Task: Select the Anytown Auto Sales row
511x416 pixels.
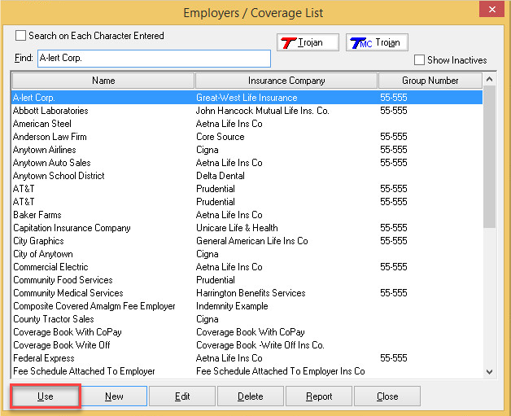Action: click(x=247, y=163)
